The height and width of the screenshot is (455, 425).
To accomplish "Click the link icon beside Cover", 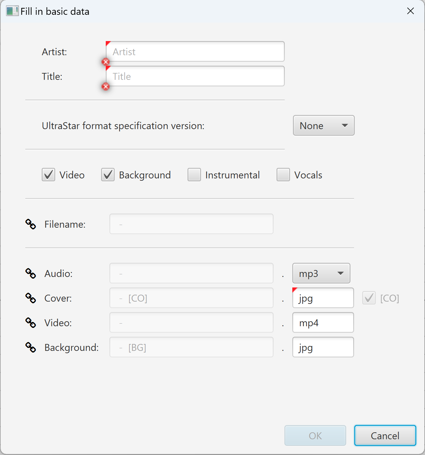I will pyautogui.click(x=31, y=298).
